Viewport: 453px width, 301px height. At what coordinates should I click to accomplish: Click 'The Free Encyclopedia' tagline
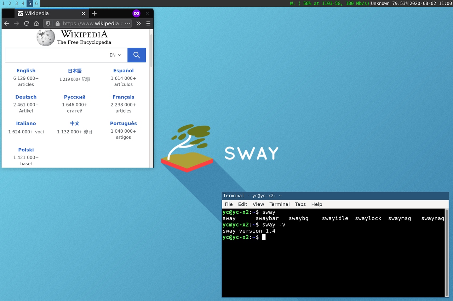pyautogui.click(x=84, y=42)
